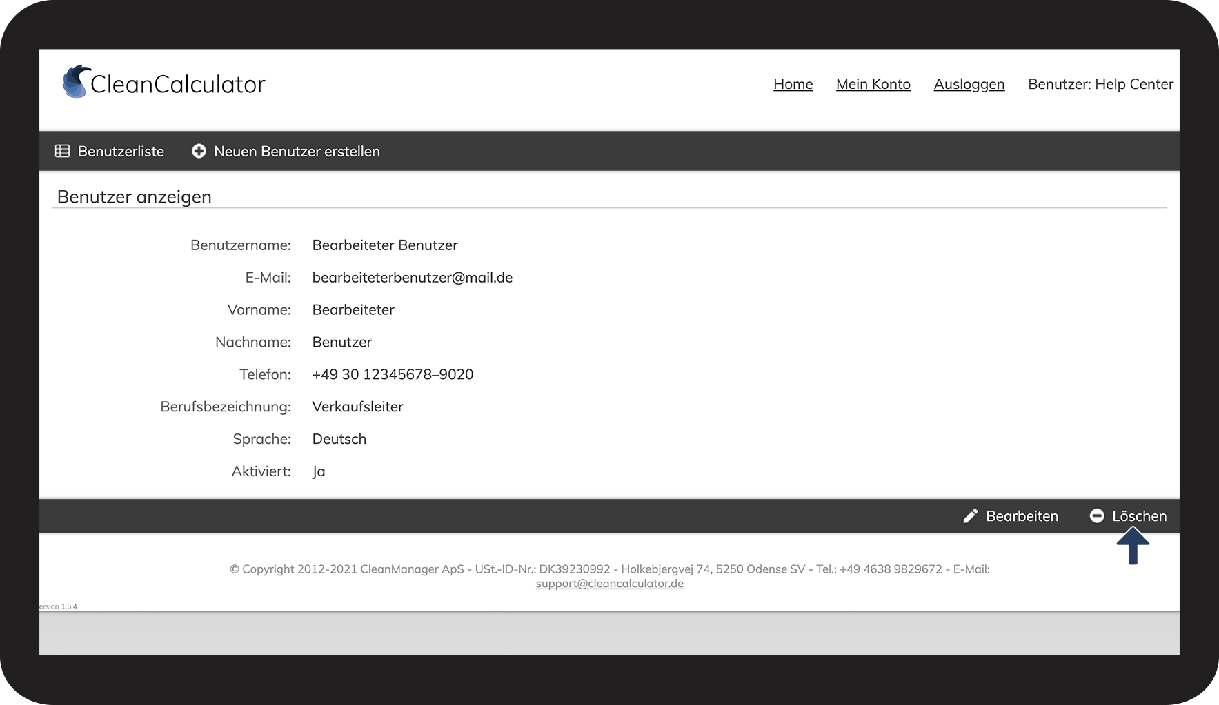Viewport: 1219px width, 705px height.
Task: Open support@cleancalculator.de email link
Action: click(610, 584)
